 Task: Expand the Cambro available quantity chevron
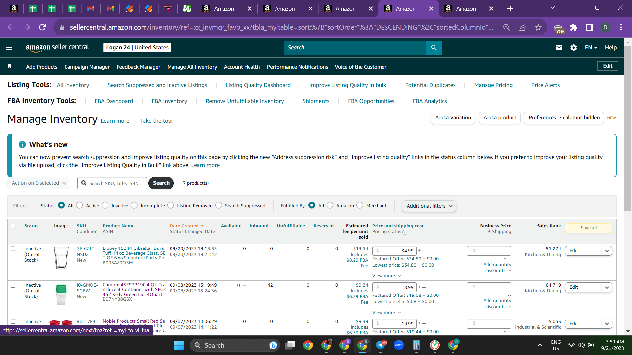coord(244,285)
